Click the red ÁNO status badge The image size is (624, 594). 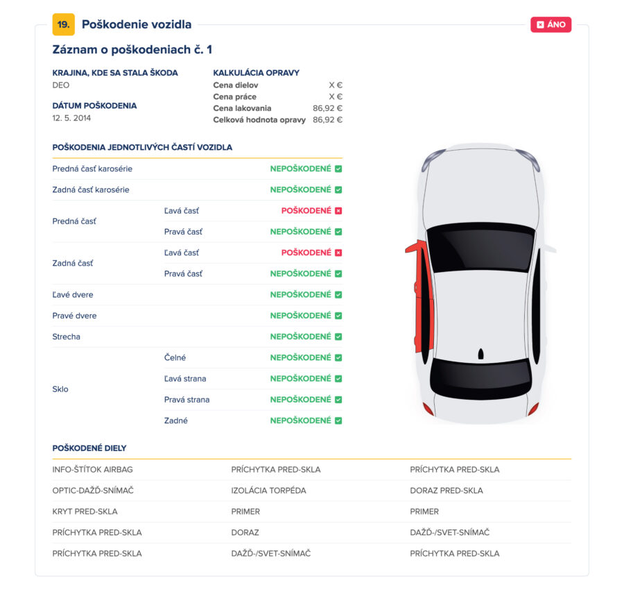(551, 24)
